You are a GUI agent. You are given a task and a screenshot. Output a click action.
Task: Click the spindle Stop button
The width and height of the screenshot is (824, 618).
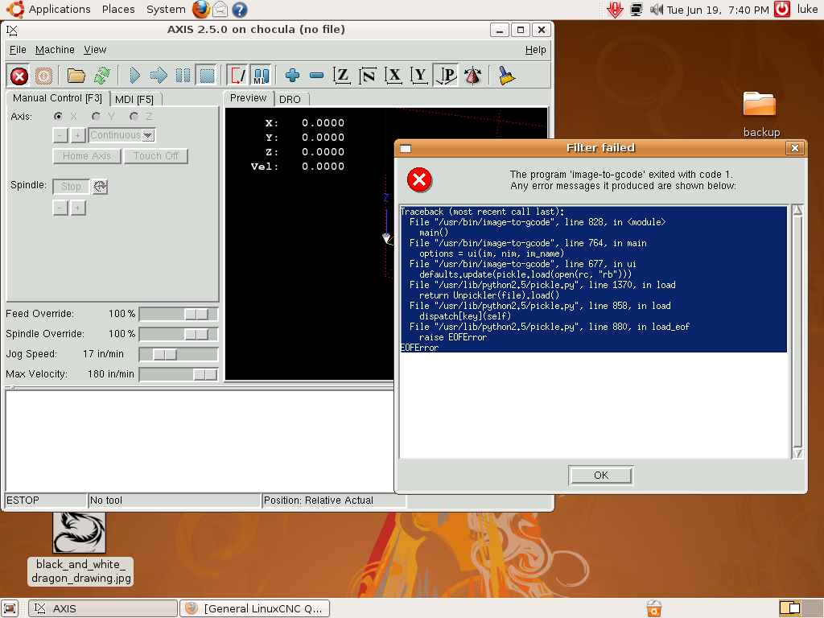[x=71, y=187]
